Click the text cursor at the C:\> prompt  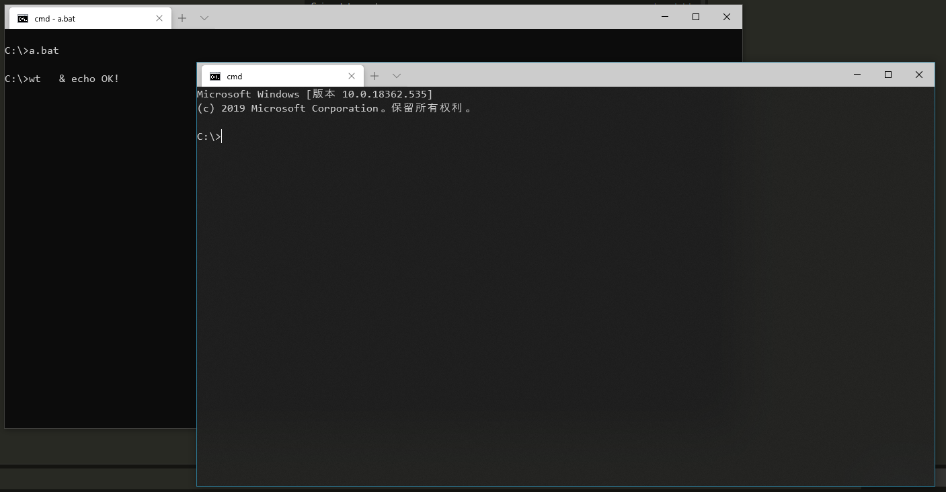click(x=222, y=136)
